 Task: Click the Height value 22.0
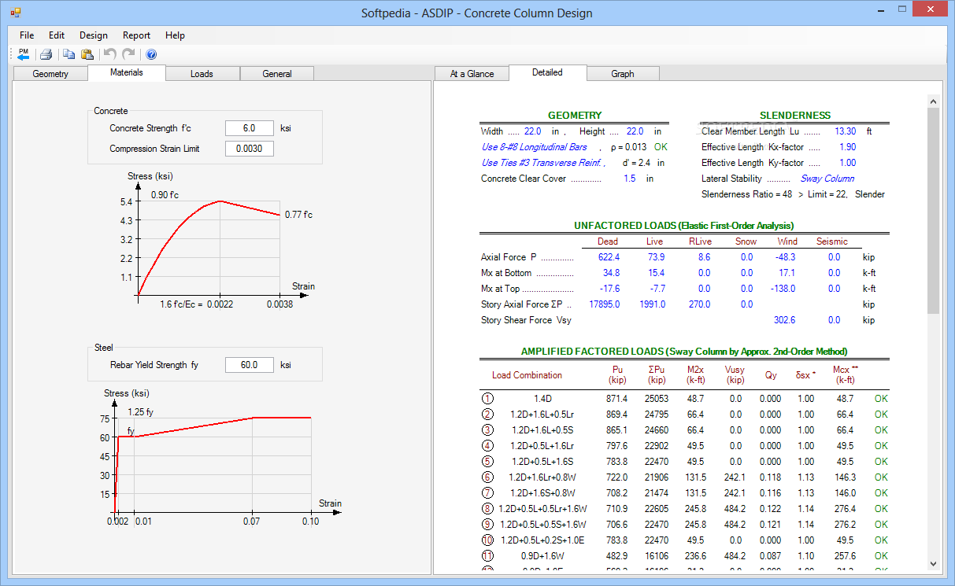pos(634,131)
